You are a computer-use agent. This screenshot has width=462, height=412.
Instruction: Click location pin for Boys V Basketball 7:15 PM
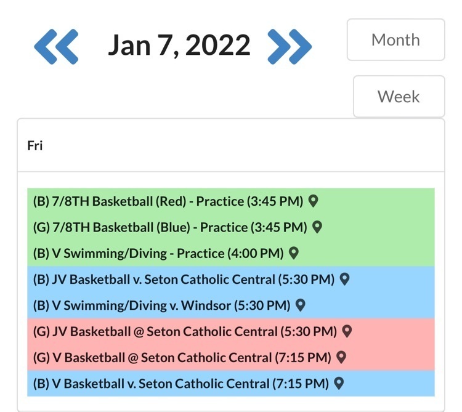(338, 383)
